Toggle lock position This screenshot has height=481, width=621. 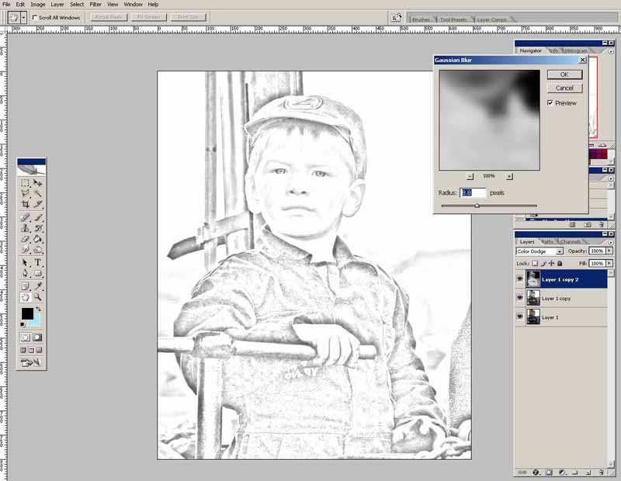(x=551, y=263)
